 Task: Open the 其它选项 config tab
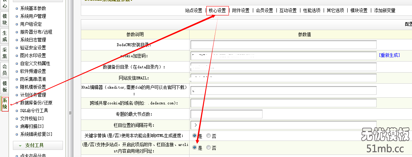point(335,11)
